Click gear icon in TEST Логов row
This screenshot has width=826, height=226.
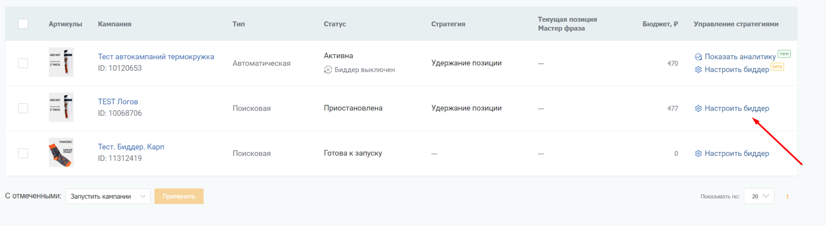pyautogui.click(x=698, y=109)
